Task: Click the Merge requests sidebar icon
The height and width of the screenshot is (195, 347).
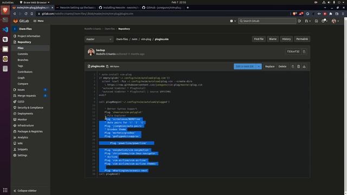Action: tap(15, 96)
